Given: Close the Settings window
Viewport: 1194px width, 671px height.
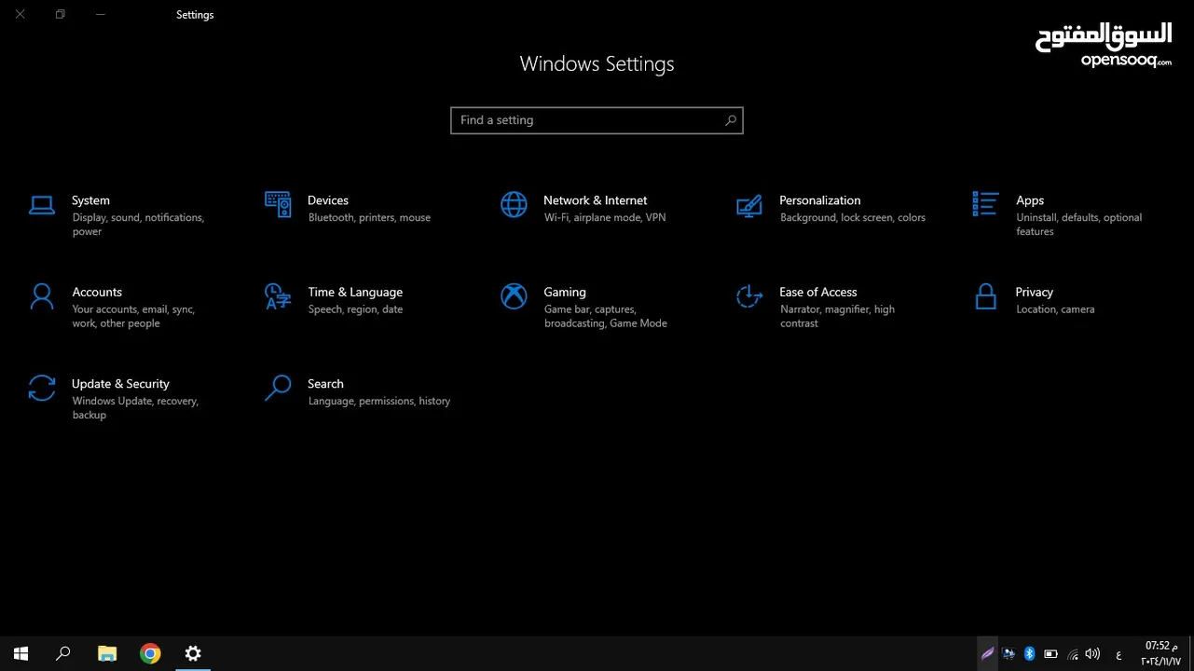Looking at the screenshot, I should point(20,15).
